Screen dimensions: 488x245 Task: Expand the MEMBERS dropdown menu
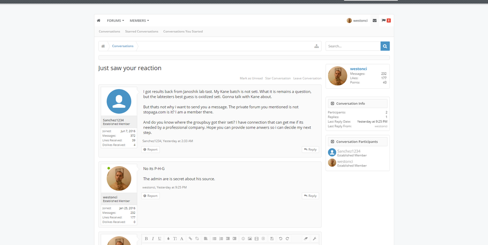tap(139, 20)
